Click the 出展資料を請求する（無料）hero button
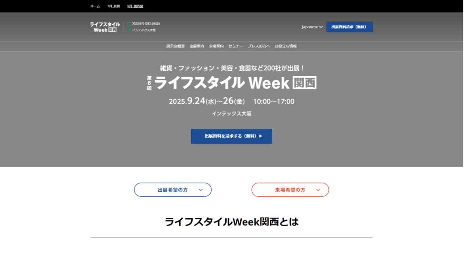 click(x=231, y=136)
